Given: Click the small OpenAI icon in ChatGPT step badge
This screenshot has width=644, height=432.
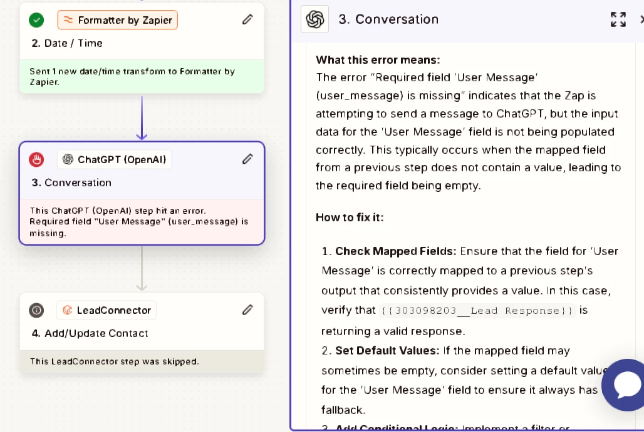Looking at the screenshot, I should (x=68, y=159).
